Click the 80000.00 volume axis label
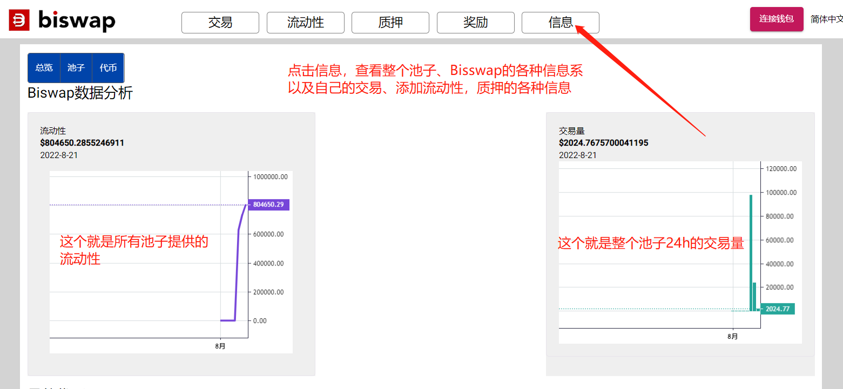843x389 pixels. coord(780,216)
